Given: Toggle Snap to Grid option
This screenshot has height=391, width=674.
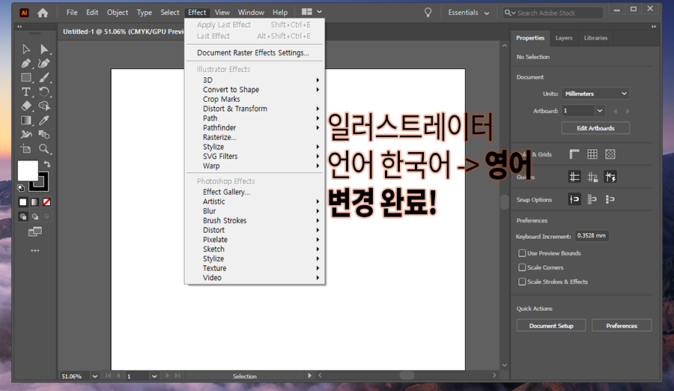Looking at the screenshot, I should tap(592, 199).
